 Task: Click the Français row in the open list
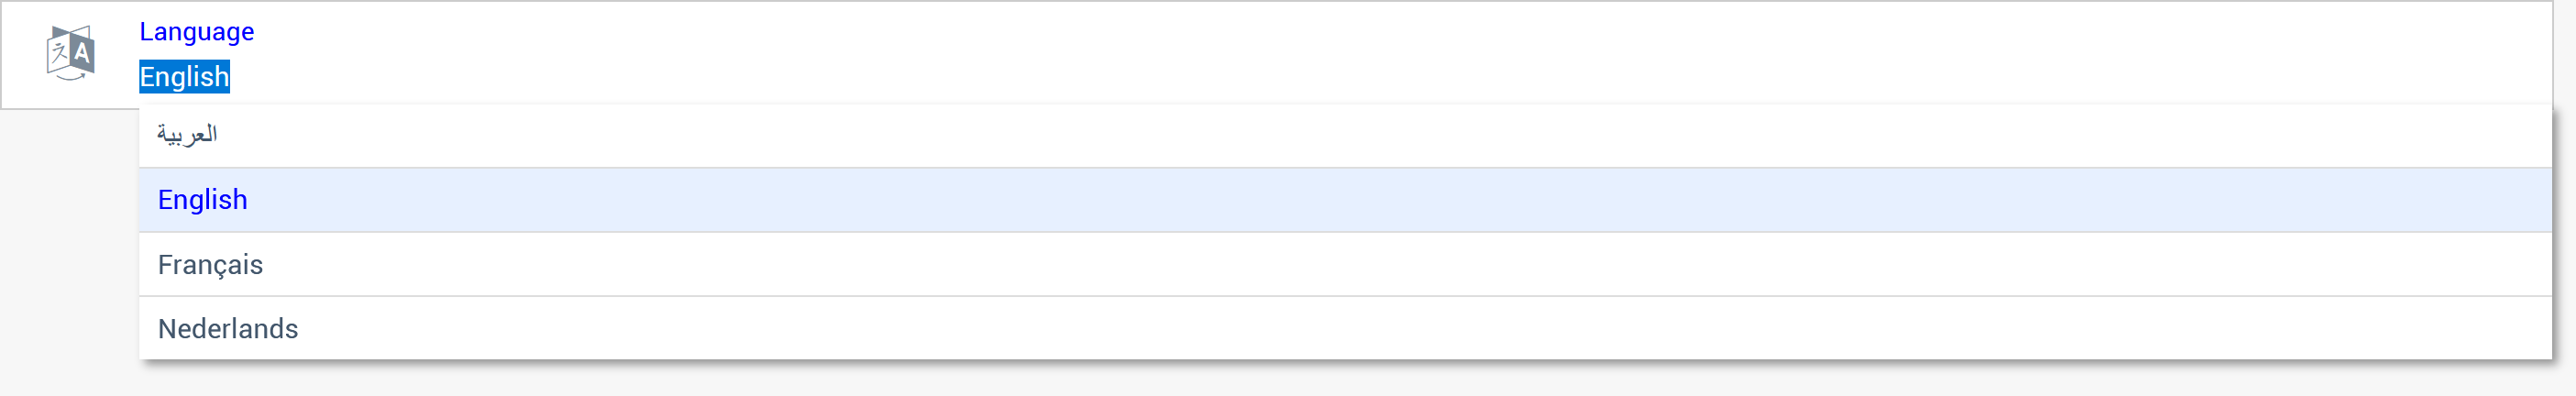(1345, 264)
